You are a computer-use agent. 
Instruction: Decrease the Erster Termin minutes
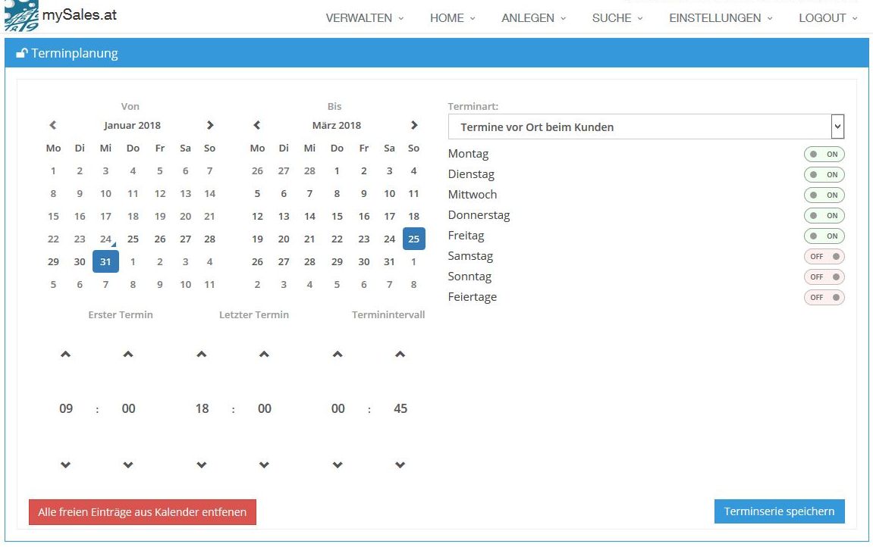click(128, 465)
